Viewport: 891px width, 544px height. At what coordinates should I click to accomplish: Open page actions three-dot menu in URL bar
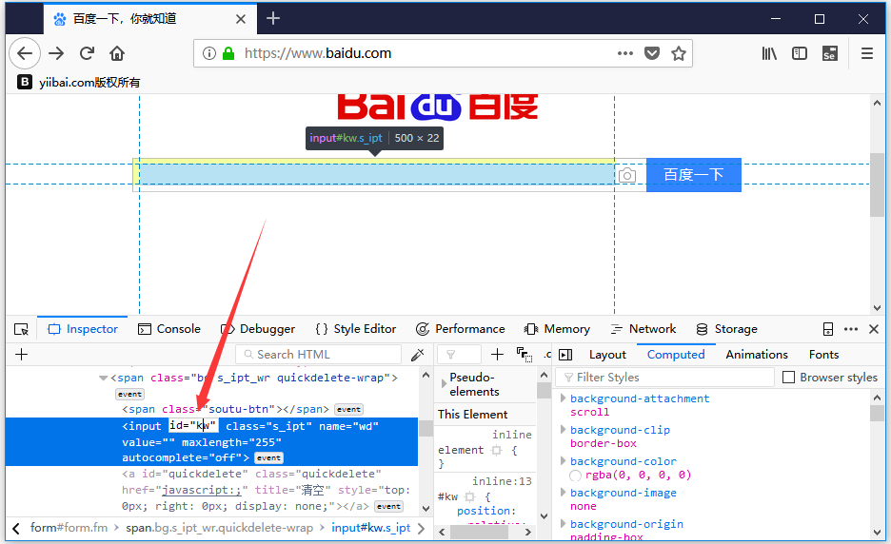pos(625,53)
